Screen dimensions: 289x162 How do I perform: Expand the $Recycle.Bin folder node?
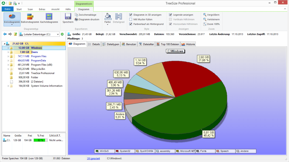tap(8, 69)
